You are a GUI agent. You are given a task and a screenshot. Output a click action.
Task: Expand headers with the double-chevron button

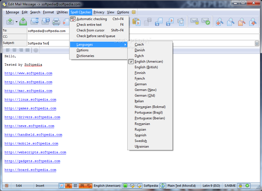(257, 43)
